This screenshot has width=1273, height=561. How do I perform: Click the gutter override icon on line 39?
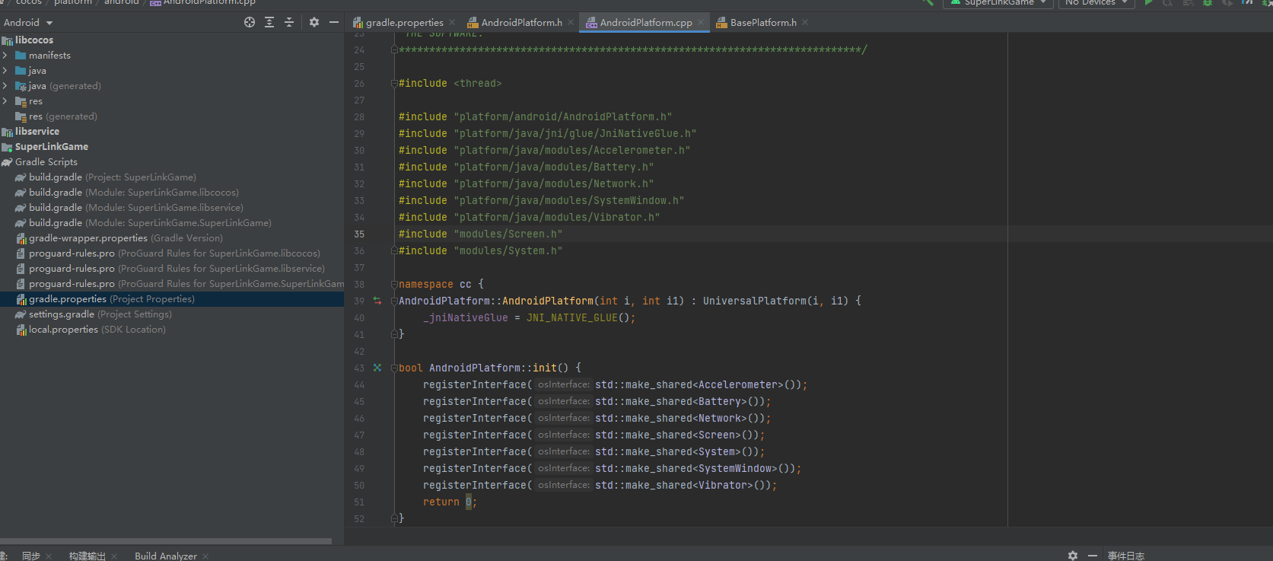377,301
